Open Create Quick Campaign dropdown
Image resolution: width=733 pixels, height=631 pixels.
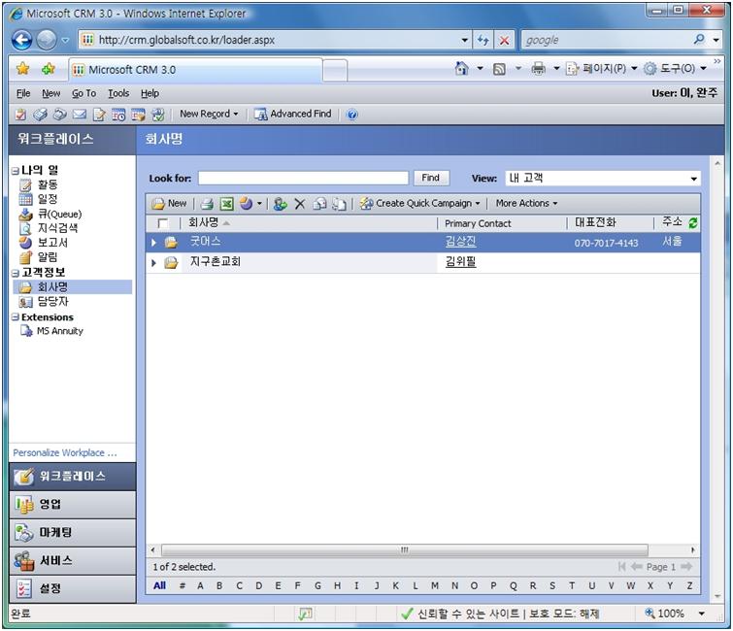click(419, 203)
